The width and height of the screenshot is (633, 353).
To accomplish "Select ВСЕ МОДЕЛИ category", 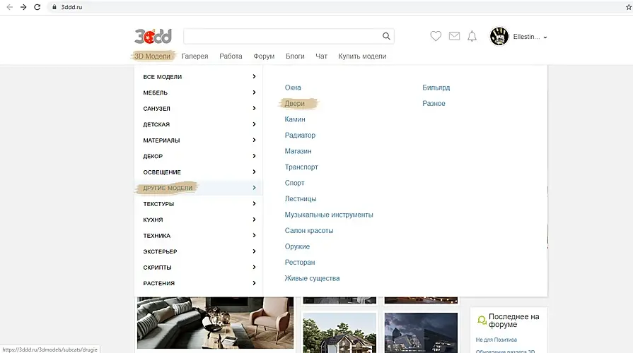I will click(162, 76).
